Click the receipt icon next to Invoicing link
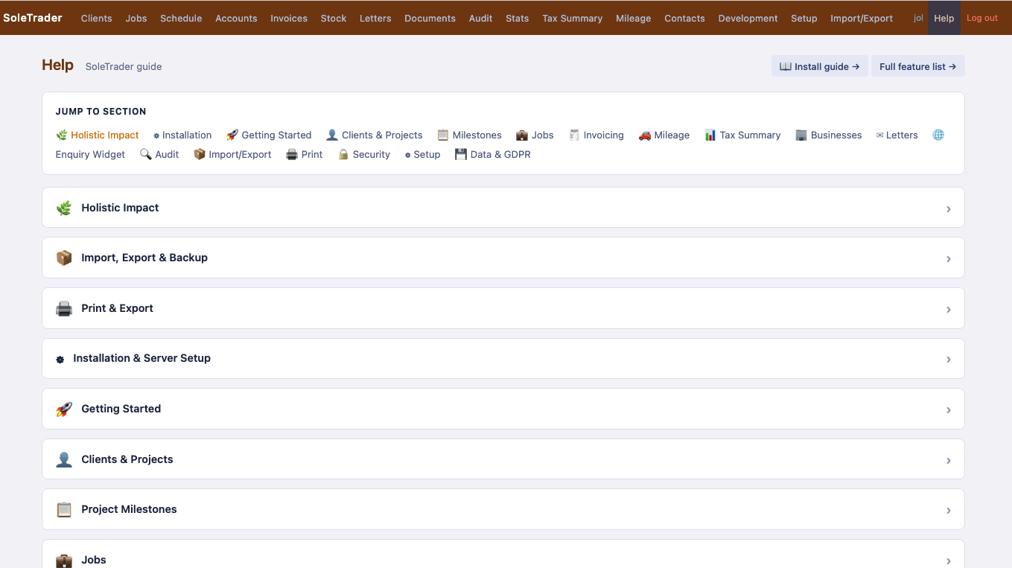 pos(574,135)
